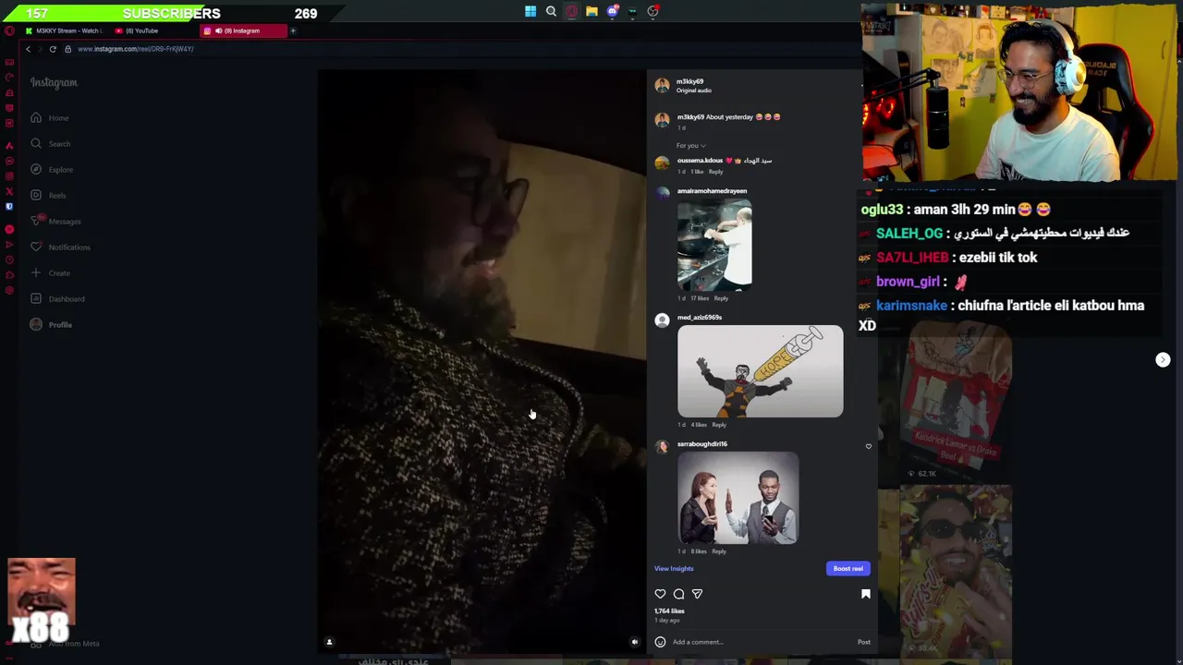This screenshot has width=1183, height=665.
Task: Open View Insights link
Action: [x=674, y=569]
